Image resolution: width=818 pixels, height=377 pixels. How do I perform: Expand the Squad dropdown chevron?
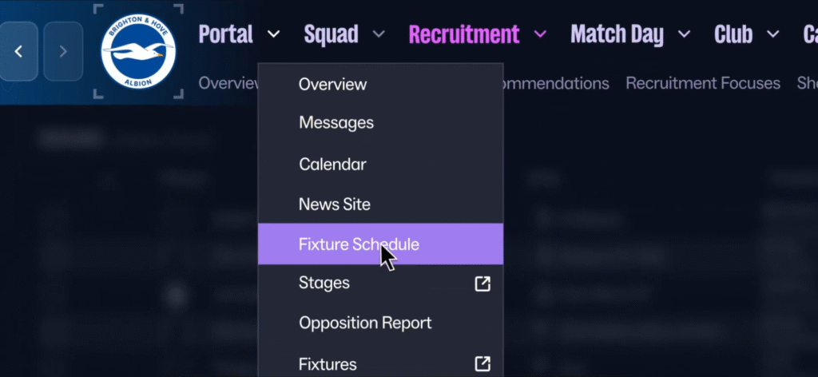tap(379, 34)
